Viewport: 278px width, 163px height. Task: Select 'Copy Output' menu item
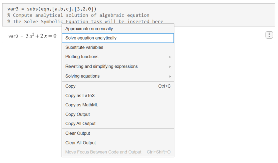(x=77, y=114)
